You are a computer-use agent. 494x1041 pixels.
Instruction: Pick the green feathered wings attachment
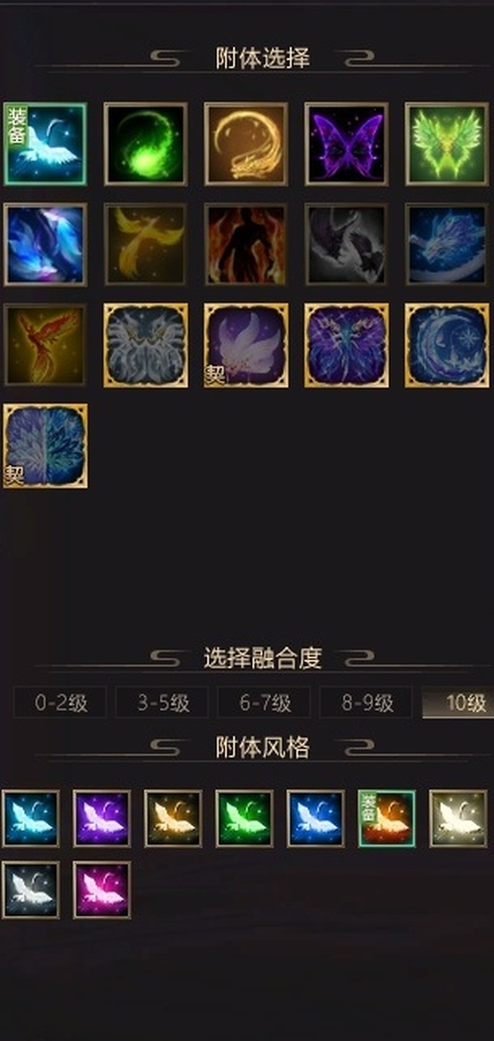point(447,143)
